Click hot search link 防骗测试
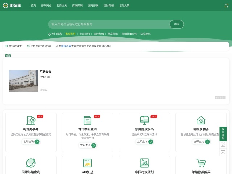This screenshot has height=174, width=232. (145, 34)
